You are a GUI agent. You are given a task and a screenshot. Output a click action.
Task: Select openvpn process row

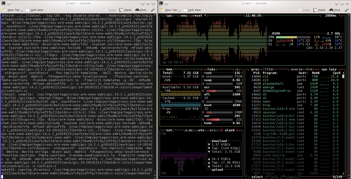(295, 112)
